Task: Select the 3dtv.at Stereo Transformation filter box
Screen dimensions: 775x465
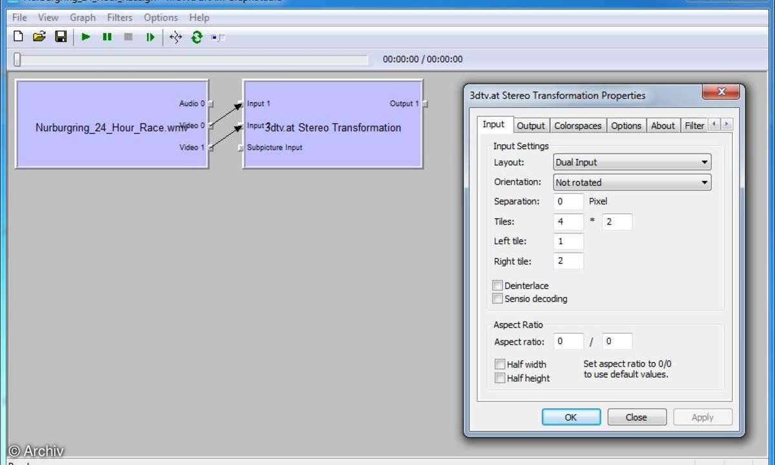Action: (x=333, y=124)
